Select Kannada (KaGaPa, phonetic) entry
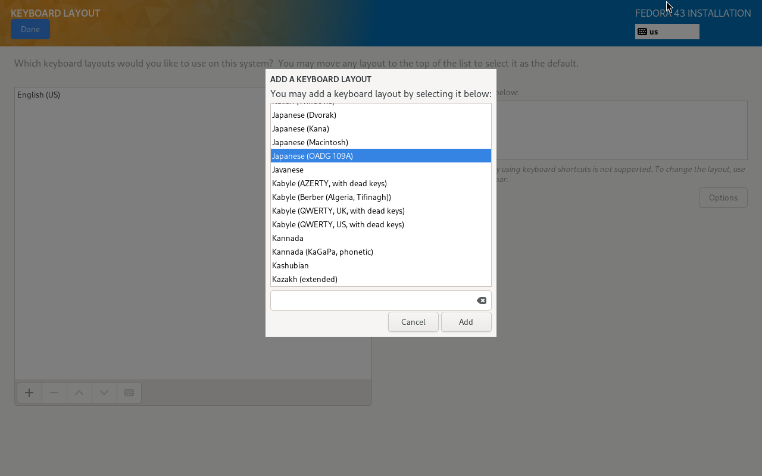Image resolution: width=762 pixels, height=476 pixels. [x=322, y=252]
